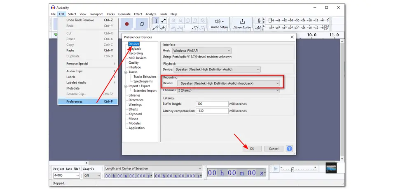Click Cancel in Preferences dialog
The image size is (412, 189).
[274, 149]
